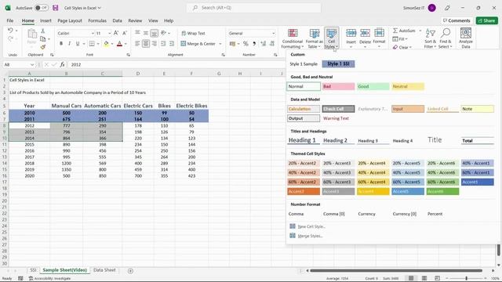The image size is (502, 282).
Task: Click the Format Painter brush icon
Action: click(42, 47)
